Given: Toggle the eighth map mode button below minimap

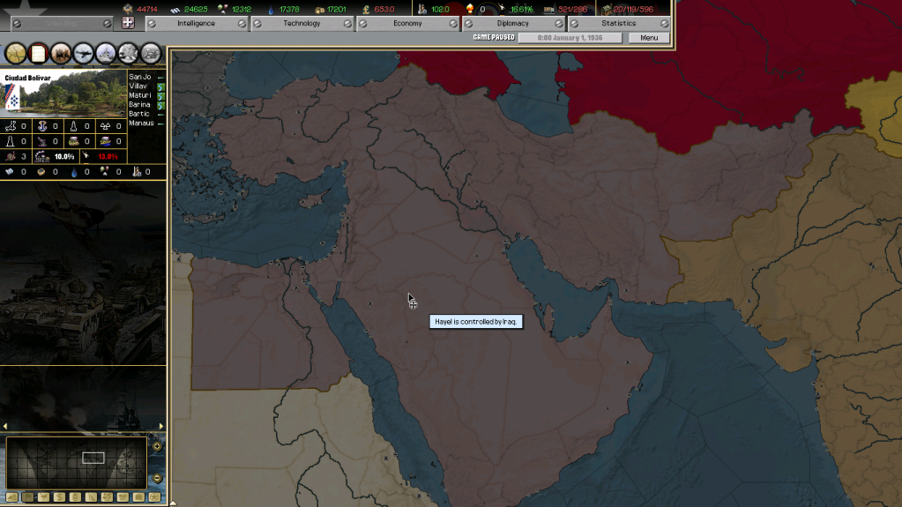Looking at the screenshot, I should point(123,497).
